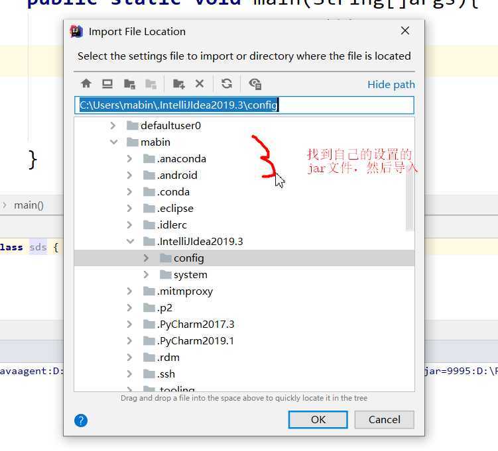This screenshot has width=498, height=451.
Task: Confirm with the OK button
Action: (318, 420)
